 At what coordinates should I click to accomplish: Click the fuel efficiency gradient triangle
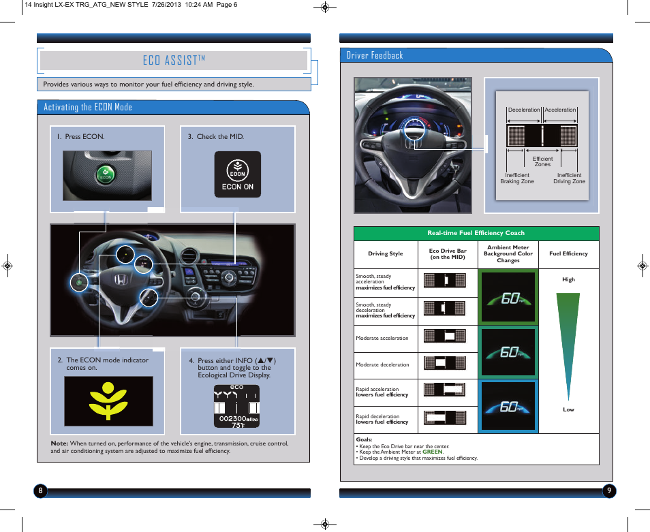(x=568, y=347)
